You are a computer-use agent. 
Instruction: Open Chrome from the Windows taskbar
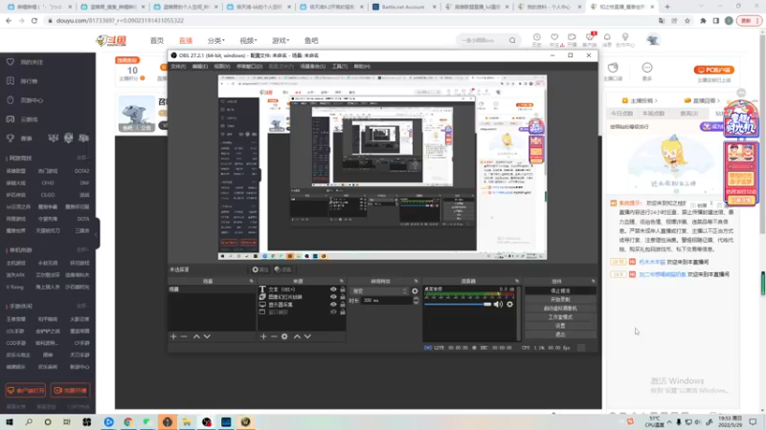coord(128,422)
